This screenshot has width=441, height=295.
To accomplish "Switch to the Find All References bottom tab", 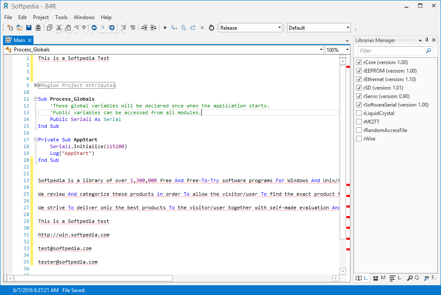I will point(430,278).
